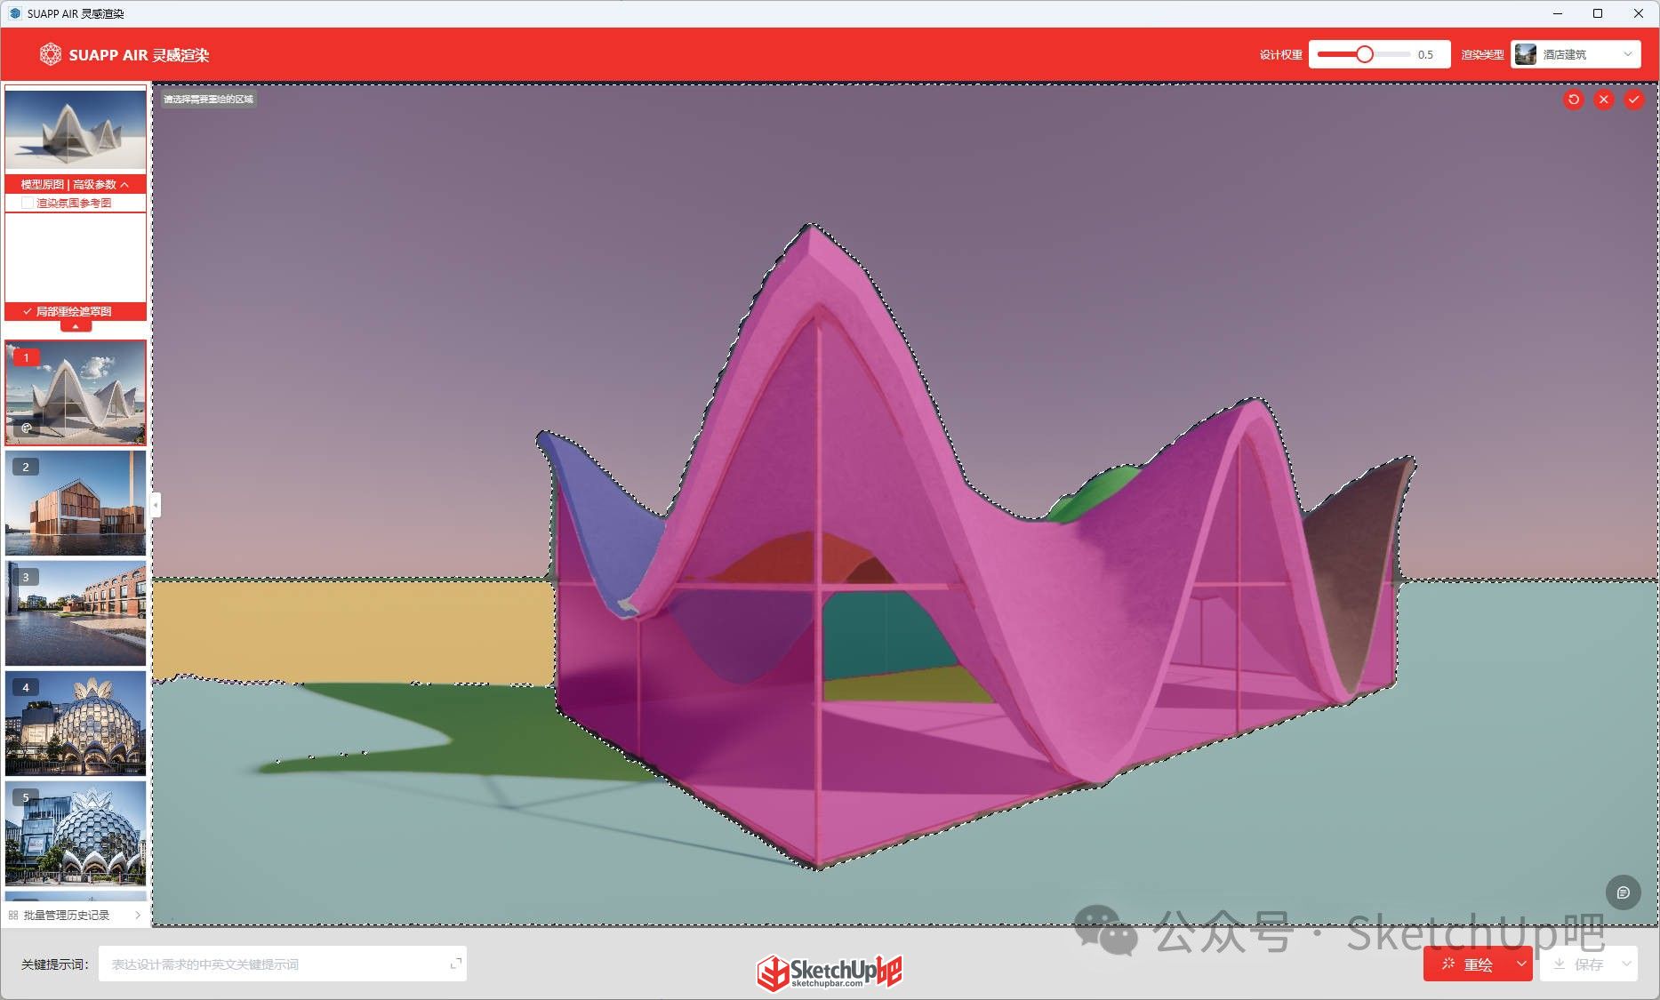
Task: Click the model original image preview thumbnail
Action: pyautogui.click(x=76, y=129)
